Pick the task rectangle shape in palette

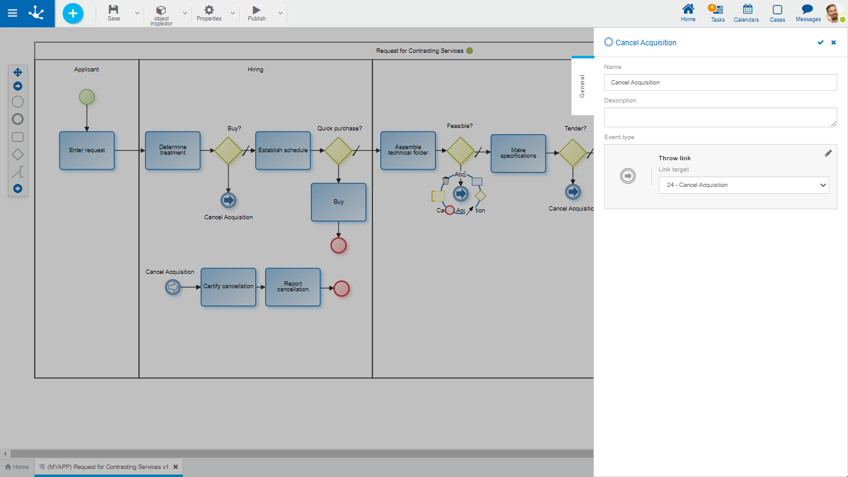pos(18,137)
